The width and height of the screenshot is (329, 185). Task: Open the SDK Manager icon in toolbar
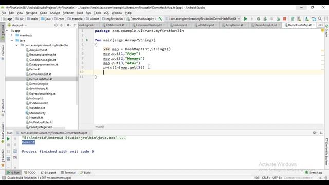(307, 19)
